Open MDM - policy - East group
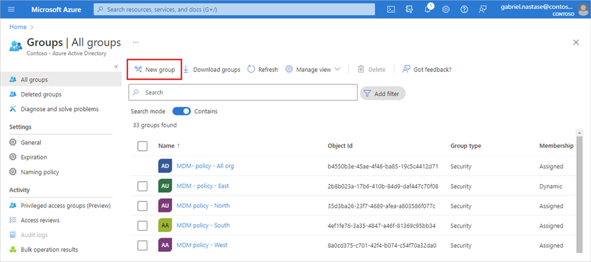The image size is (591, 262). pos(202,186)
